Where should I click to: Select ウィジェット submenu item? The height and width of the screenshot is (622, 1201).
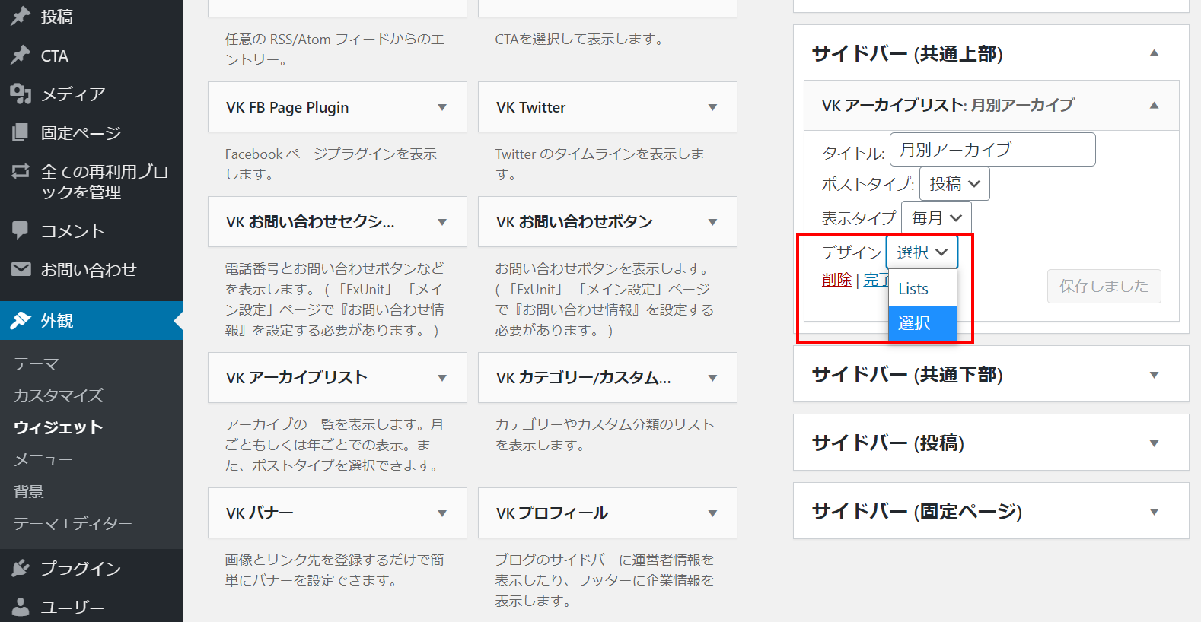(58, 427)
